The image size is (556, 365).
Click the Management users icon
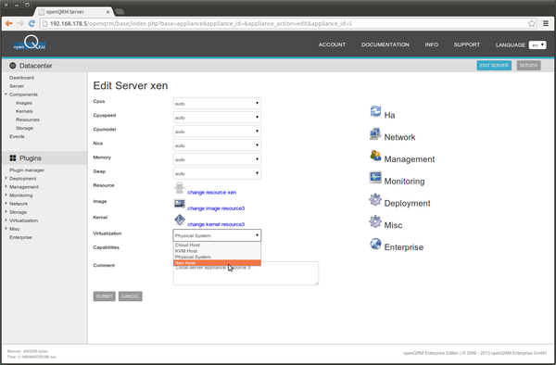pos(375,156)
